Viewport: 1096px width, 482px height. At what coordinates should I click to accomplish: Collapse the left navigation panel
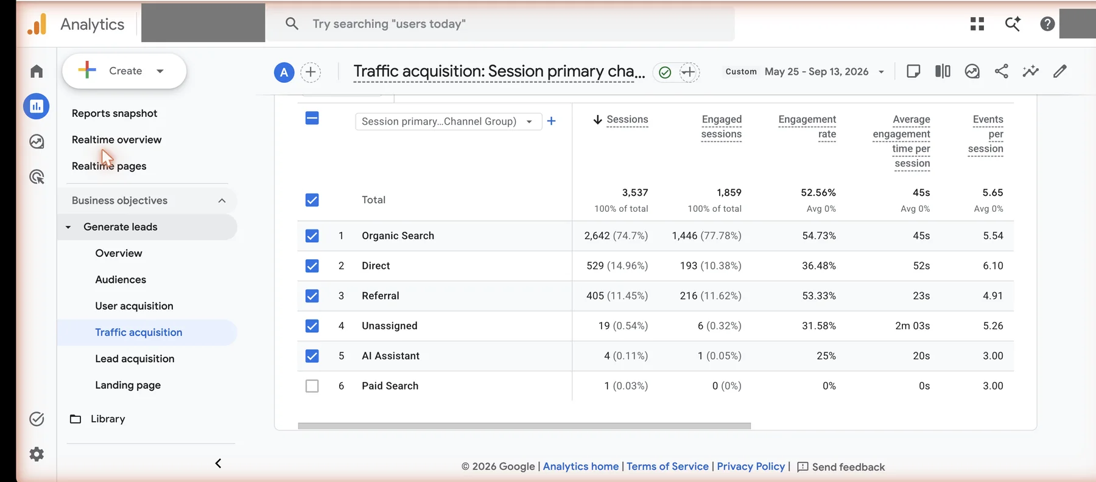point(218,463)
